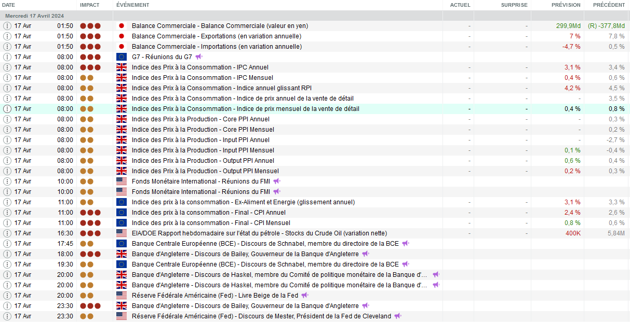Open Input PPI Mensuel event
The height and width of the screenshot is (322, 630).
203,150
